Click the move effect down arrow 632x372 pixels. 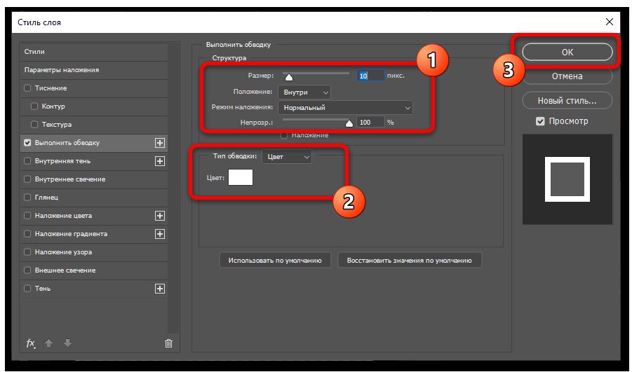pos(67,343)
